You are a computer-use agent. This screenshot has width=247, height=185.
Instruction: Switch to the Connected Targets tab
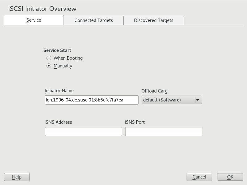click(94, 20)
